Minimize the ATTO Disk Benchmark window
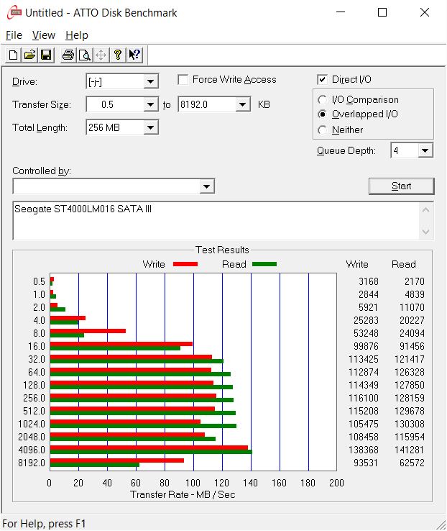447x531 pixels. (341, 12)
